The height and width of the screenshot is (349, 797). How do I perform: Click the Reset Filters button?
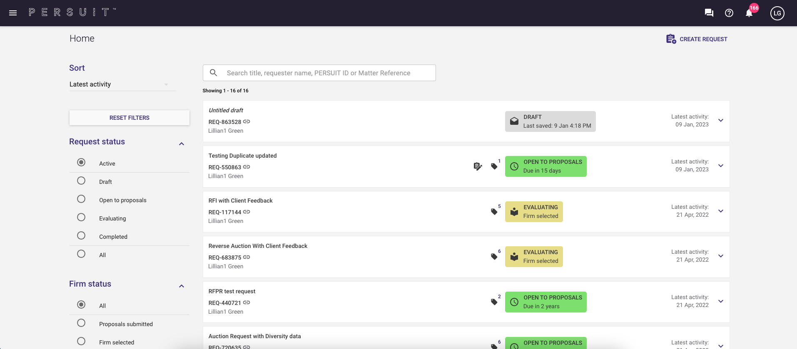(x=130, y=118)
